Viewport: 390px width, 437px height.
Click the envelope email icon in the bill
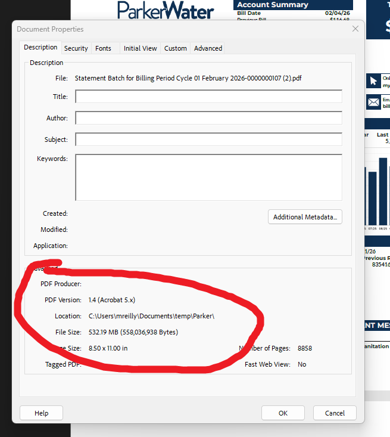[373, 103]
